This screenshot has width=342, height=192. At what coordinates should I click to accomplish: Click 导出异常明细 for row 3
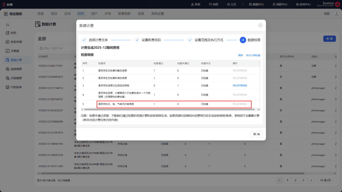tap(240, 86)
